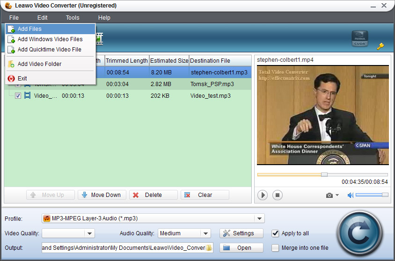Click the 00:08:54 trimmed length cell
The width and height of the screenshot is (395, 261).
click(x=117, y=72)
